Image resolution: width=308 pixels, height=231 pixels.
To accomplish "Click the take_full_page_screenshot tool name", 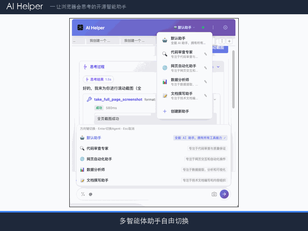I will 118,99.
